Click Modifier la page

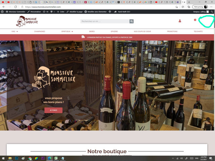coord(75,12)
